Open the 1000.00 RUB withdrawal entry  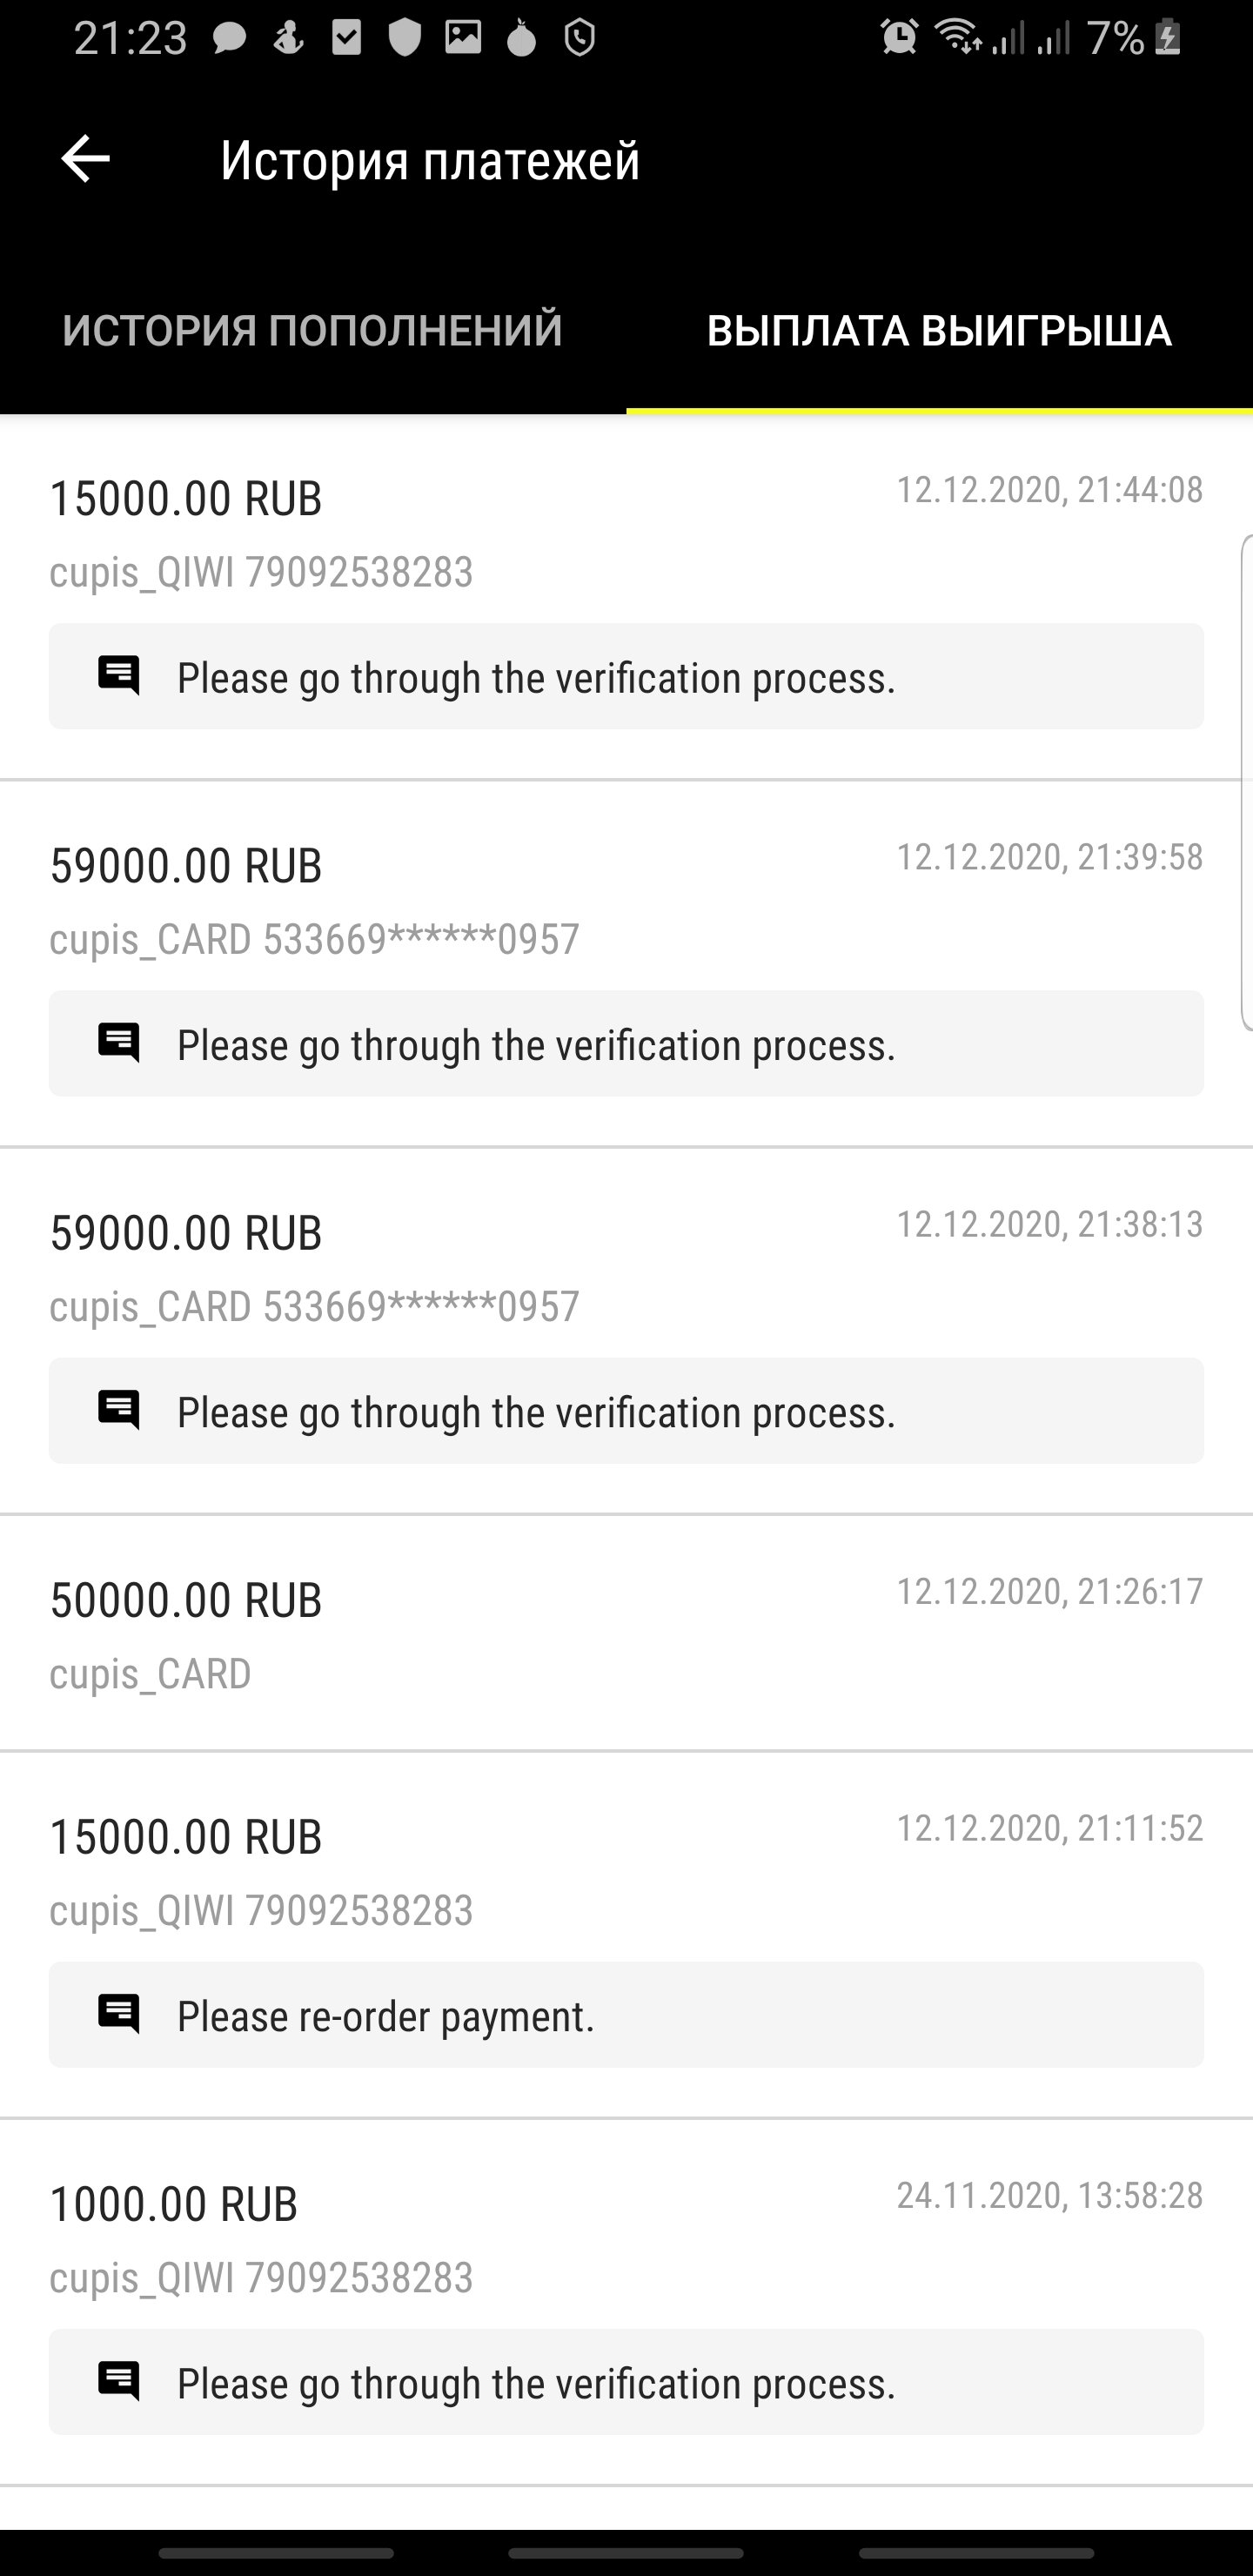[174, 2204]
